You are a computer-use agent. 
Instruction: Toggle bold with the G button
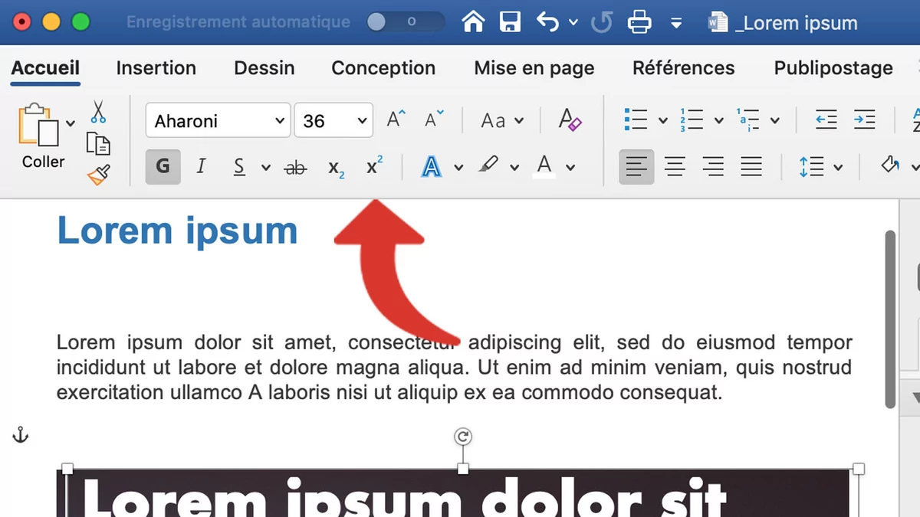click(x=163, y=167)
